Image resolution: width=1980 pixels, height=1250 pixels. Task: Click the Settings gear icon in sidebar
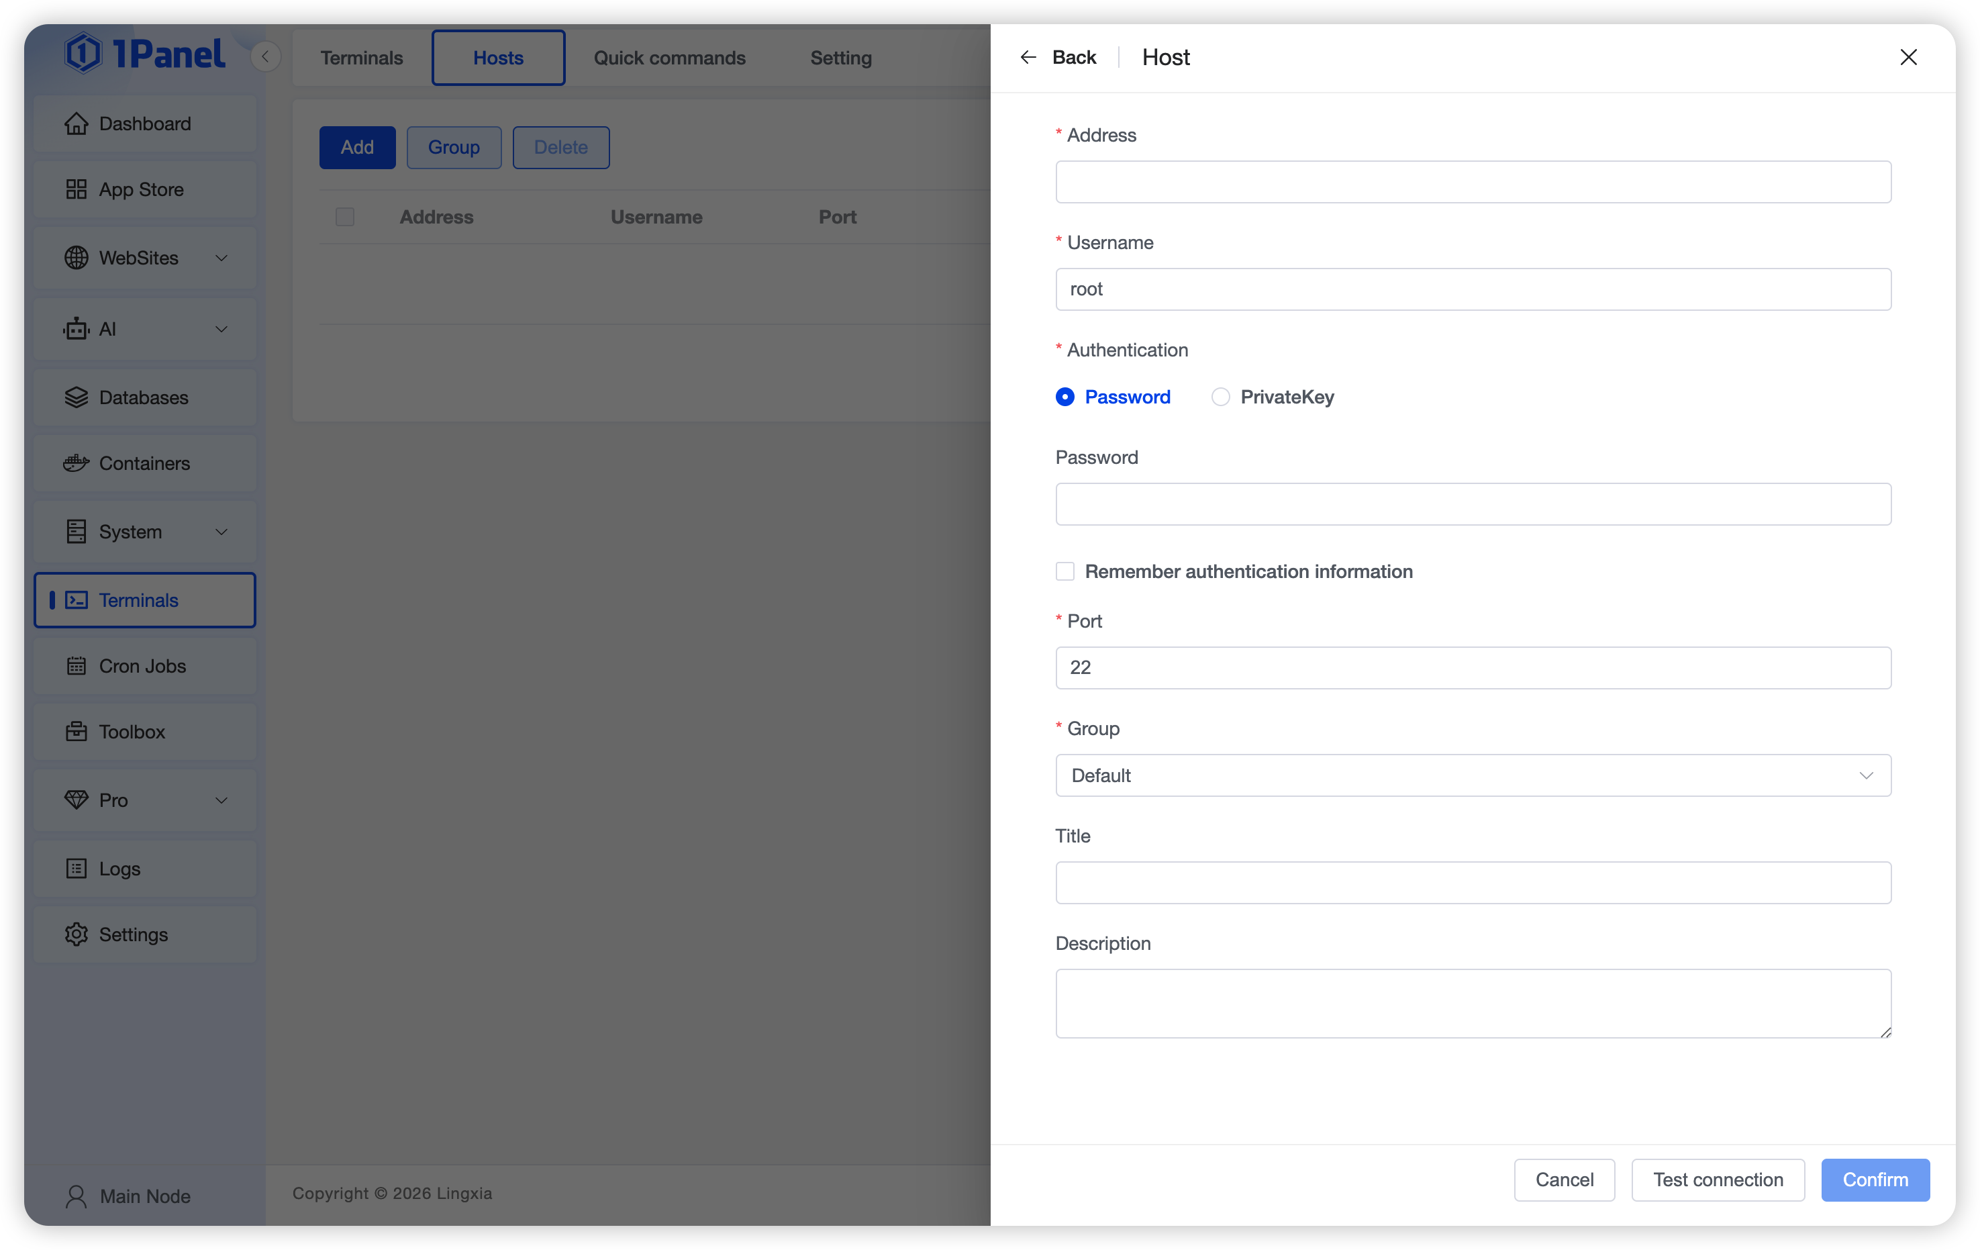pos(76,934)
